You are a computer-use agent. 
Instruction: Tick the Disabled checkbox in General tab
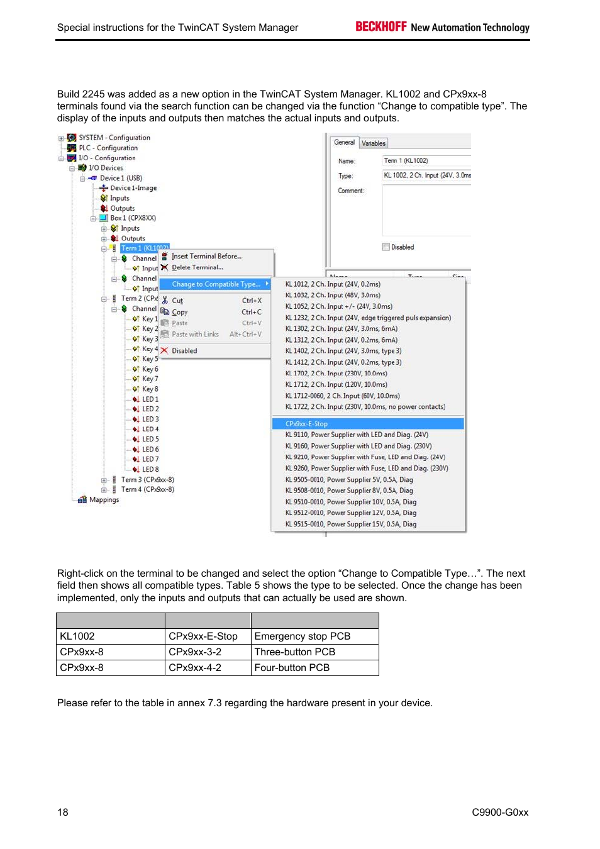[x=386, y=247]
